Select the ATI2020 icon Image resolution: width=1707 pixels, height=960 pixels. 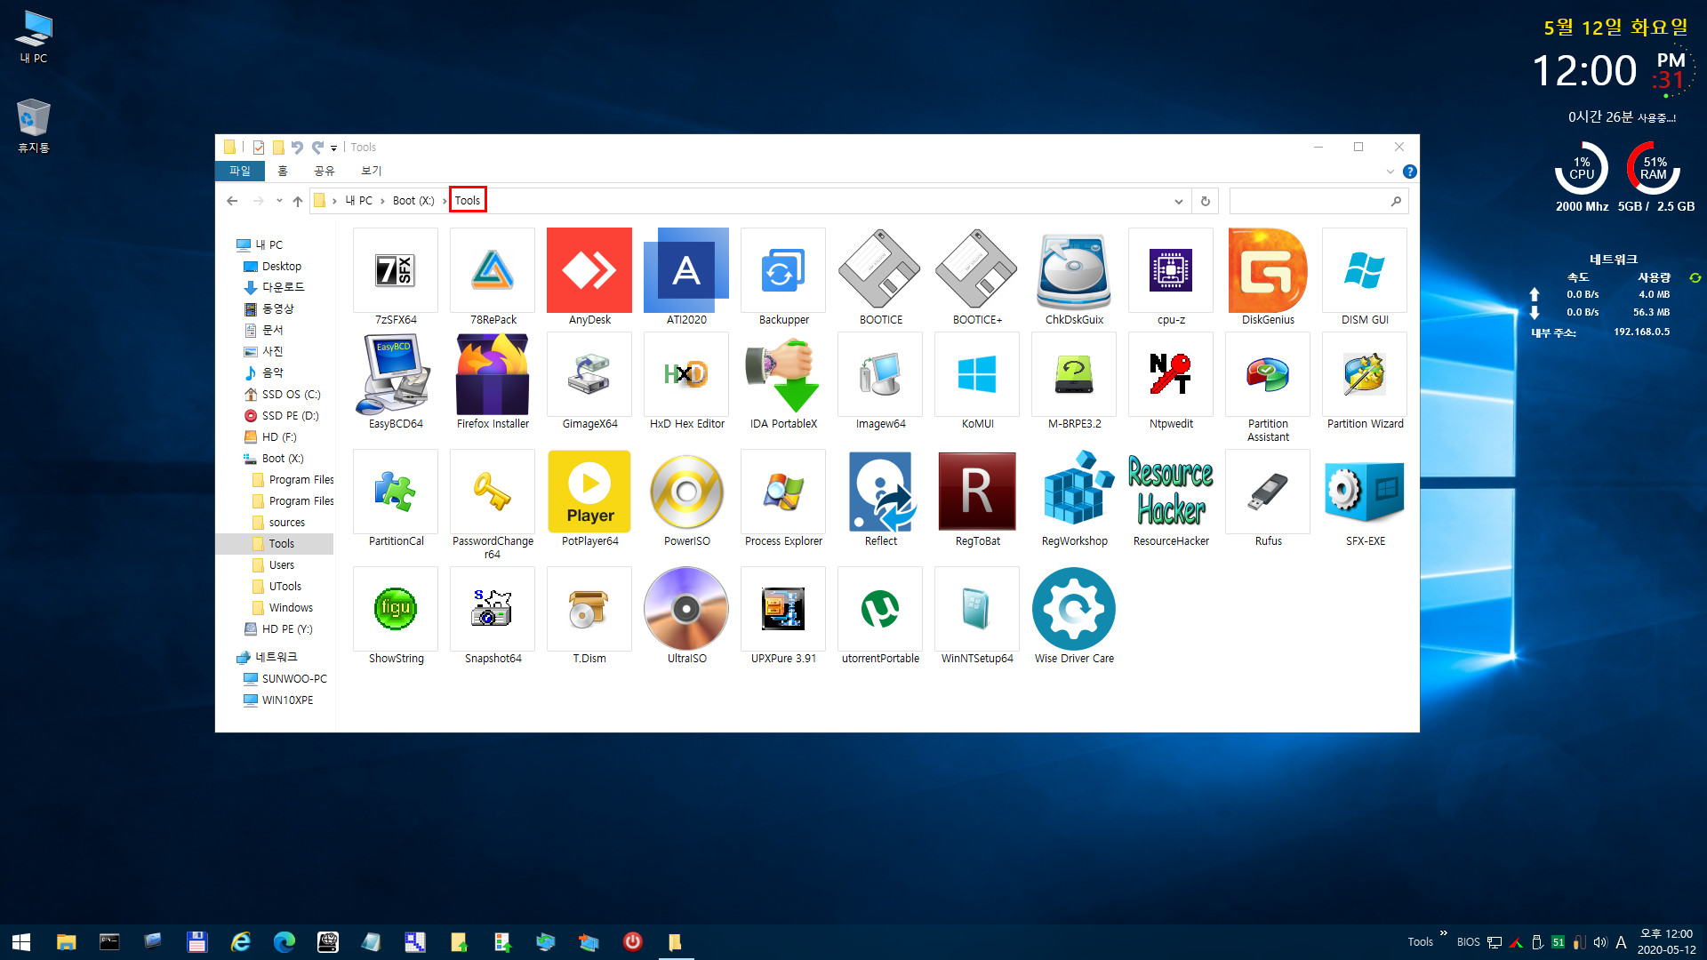point(686,270)
